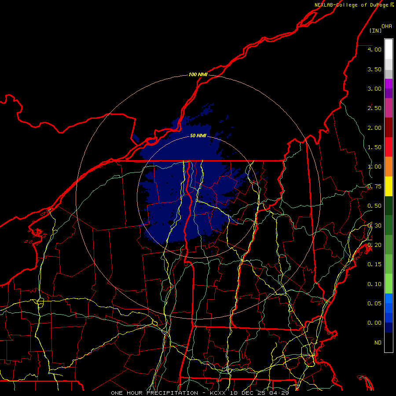The height and width of the screenshot is (396, 396).
Task: Select the light blue swatch beside 0.05
Action: click(389, 298)
